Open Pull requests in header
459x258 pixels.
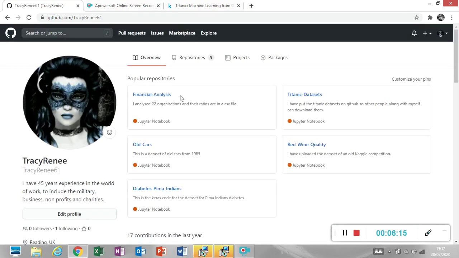point(132,33)
